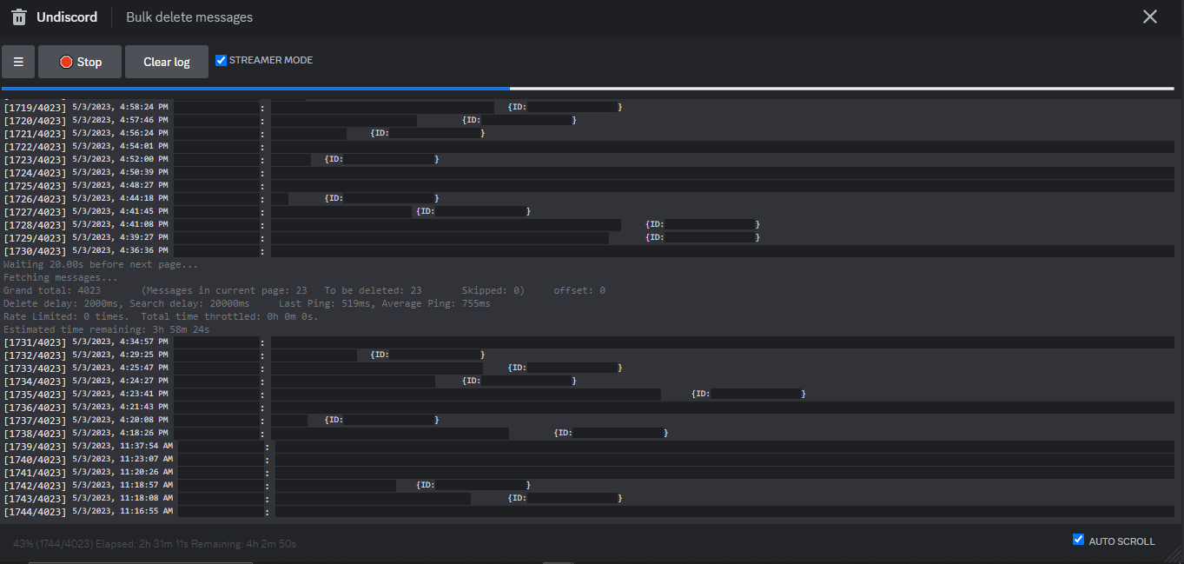Open the hamburger menu button

click(x=18, y=62)
